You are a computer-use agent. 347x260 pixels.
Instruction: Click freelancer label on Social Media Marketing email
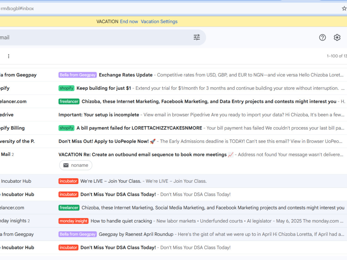[x=69, y=207]
